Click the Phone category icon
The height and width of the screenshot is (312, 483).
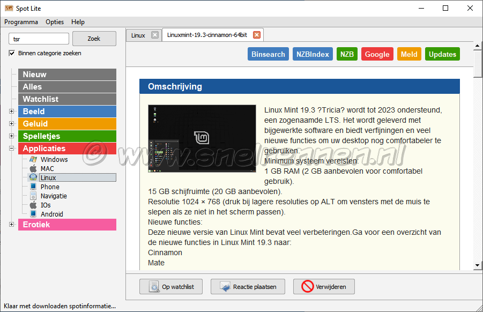[33, 187]
